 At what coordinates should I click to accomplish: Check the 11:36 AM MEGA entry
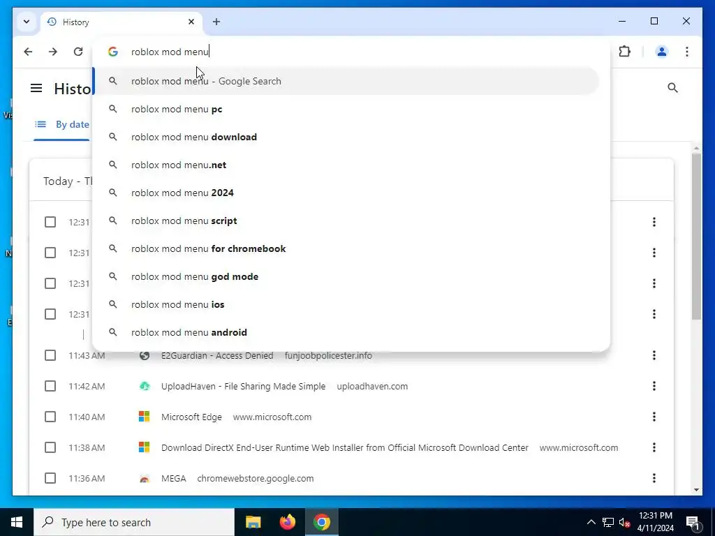point(50,478)
